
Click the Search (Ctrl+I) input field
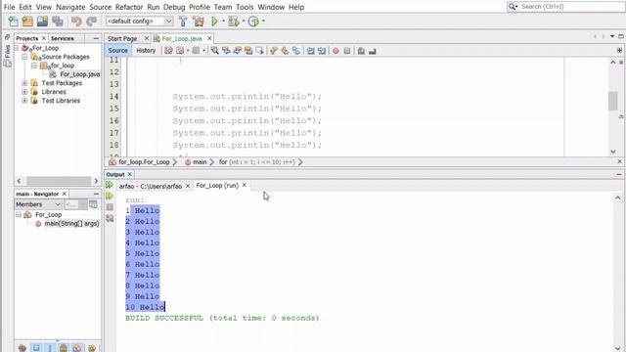click(x=571, y=7)
